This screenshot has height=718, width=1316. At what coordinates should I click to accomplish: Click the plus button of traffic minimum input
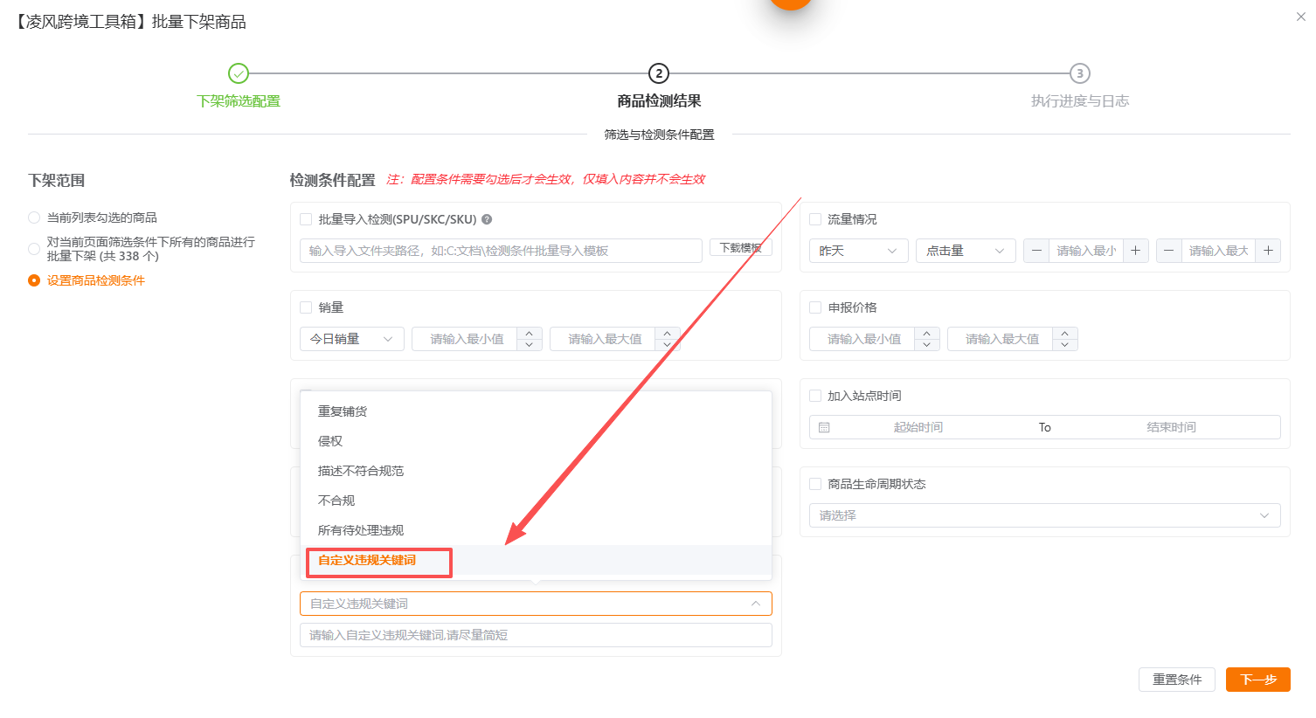click(x=1135, y=251)
